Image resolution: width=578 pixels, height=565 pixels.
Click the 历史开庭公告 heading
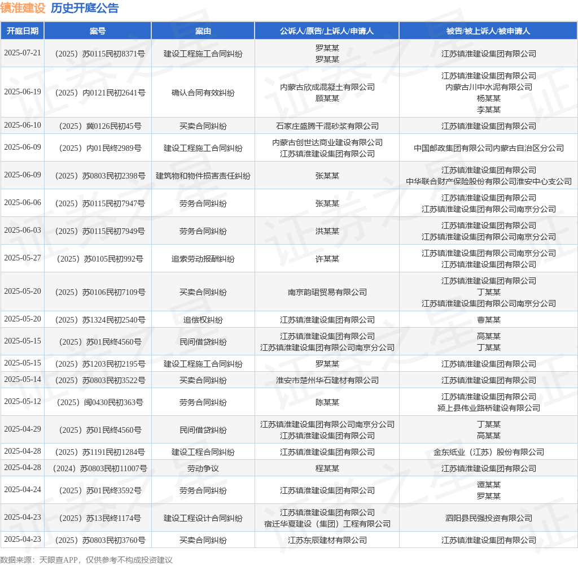(85, 8)
